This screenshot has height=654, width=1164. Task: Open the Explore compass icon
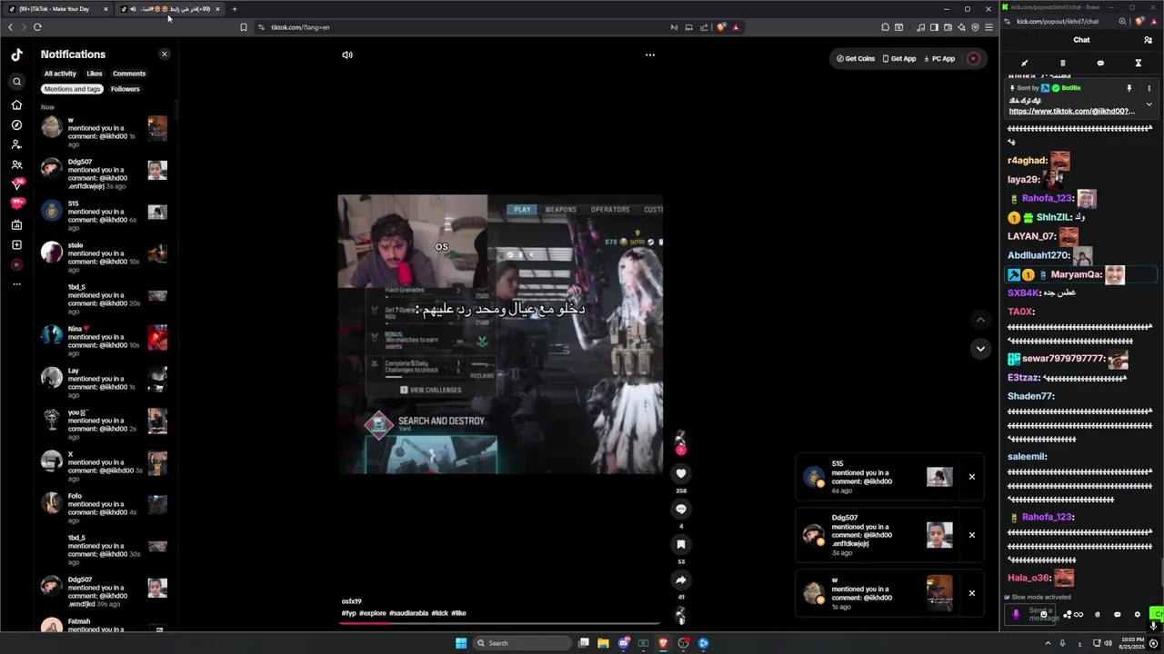point(16,124)
